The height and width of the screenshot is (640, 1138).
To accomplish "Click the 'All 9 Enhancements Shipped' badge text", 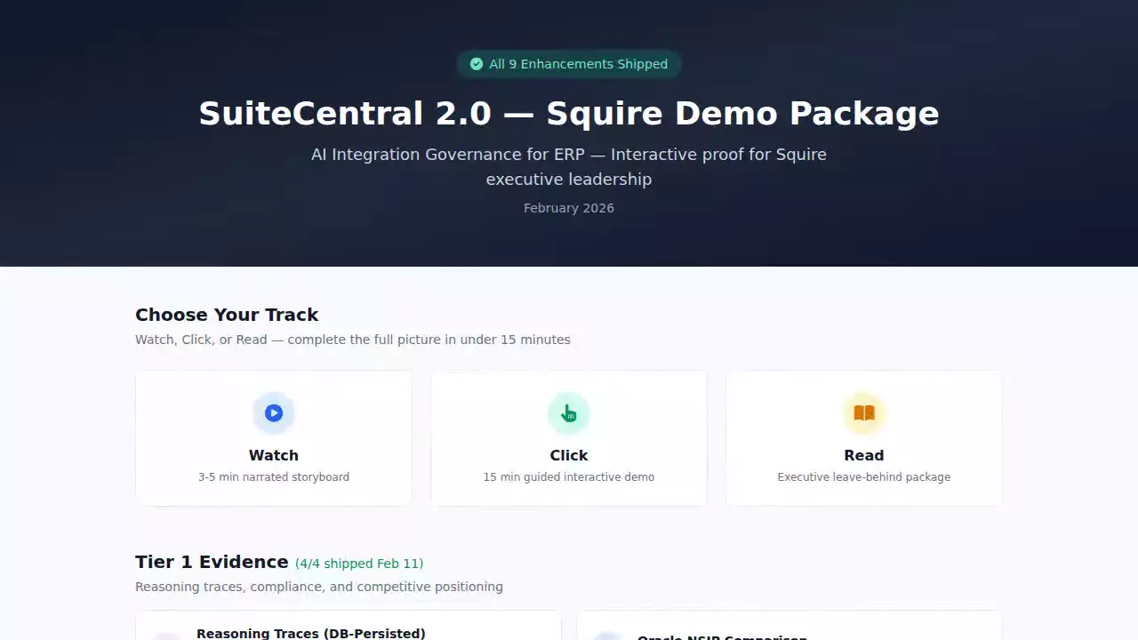I will tap(578, 64).
